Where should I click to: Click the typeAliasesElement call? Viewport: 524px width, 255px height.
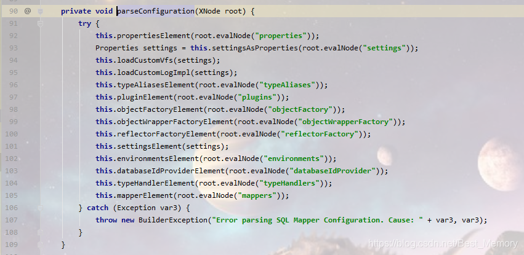pyautogui.click(x=156, y=85)
